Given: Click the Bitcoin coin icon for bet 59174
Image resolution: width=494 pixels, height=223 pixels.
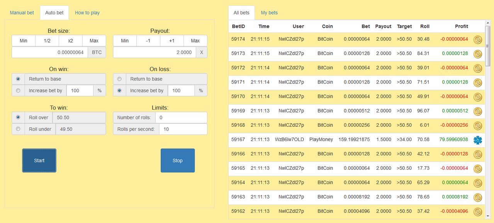Looking at the screenshot, I should click(478, 39).
